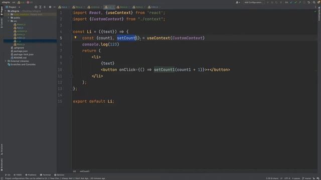Select README.md in the project tree
The image size is (321, 180).
point(19,58)
